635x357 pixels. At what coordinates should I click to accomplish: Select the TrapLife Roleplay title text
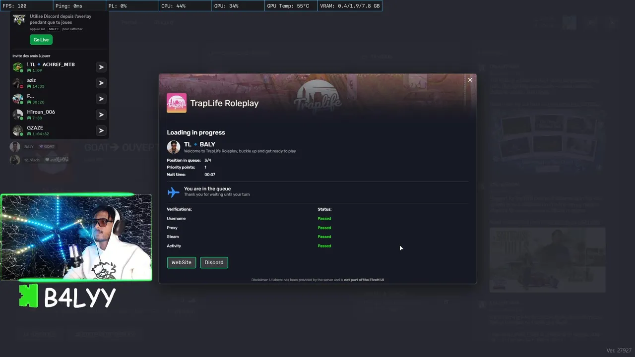[x=224, y=103]
